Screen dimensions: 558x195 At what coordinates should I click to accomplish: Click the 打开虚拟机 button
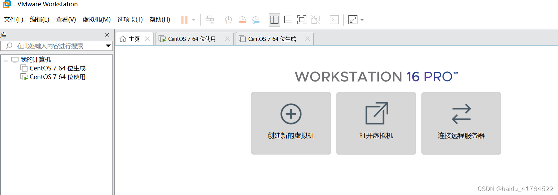376,123
